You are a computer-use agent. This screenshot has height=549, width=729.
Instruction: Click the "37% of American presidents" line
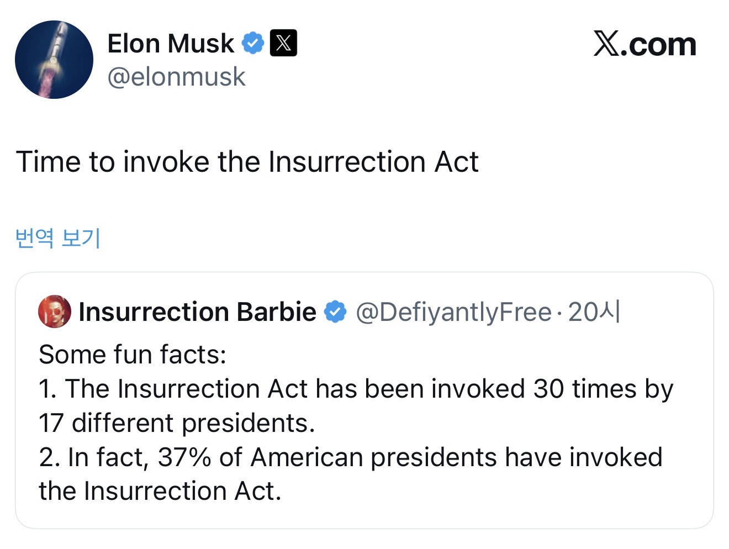click(350, 457)
